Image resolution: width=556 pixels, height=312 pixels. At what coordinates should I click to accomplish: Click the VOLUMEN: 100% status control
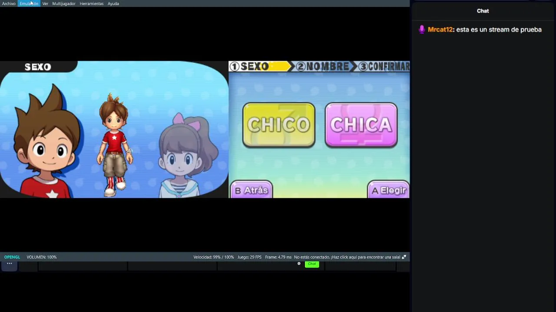[x=42, y=257]
